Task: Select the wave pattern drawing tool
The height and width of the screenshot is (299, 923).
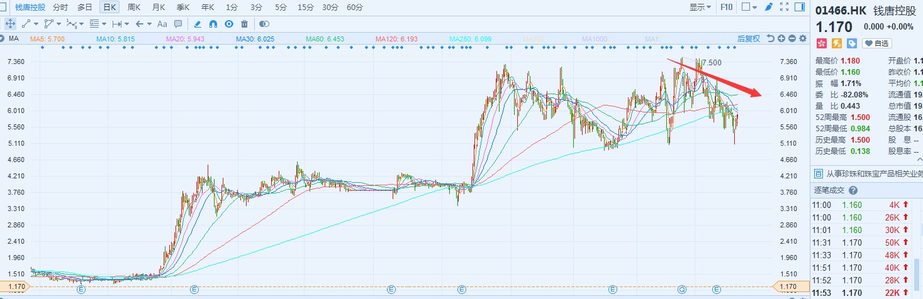Action: (x=71, y=24)
